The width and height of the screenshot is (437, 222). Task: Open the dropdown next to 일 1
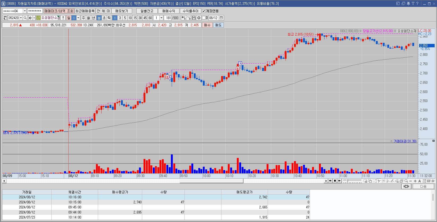(78, 18)
